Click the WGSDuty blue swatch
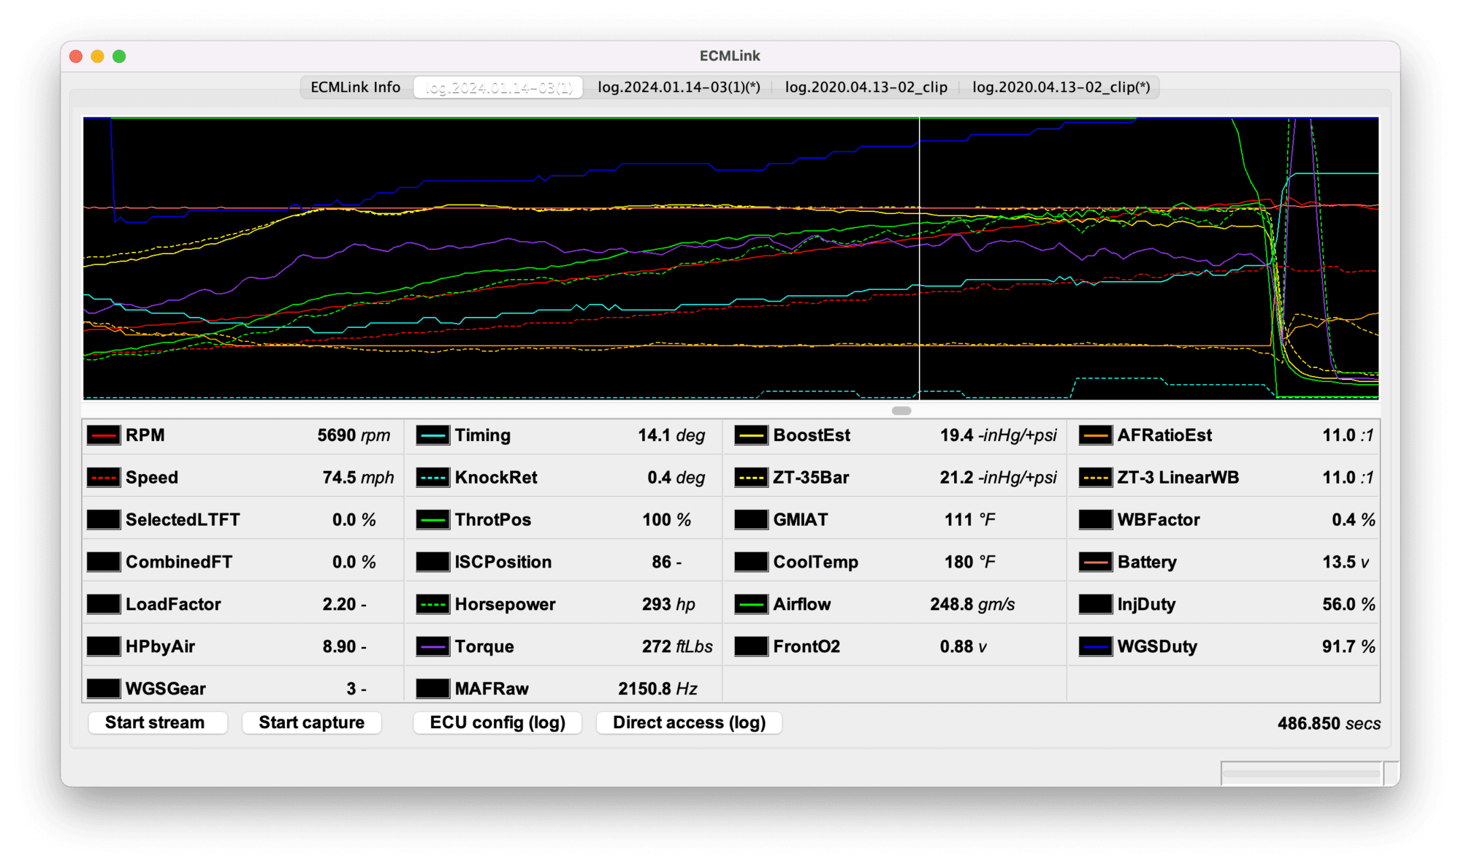 pos(1096,647)
